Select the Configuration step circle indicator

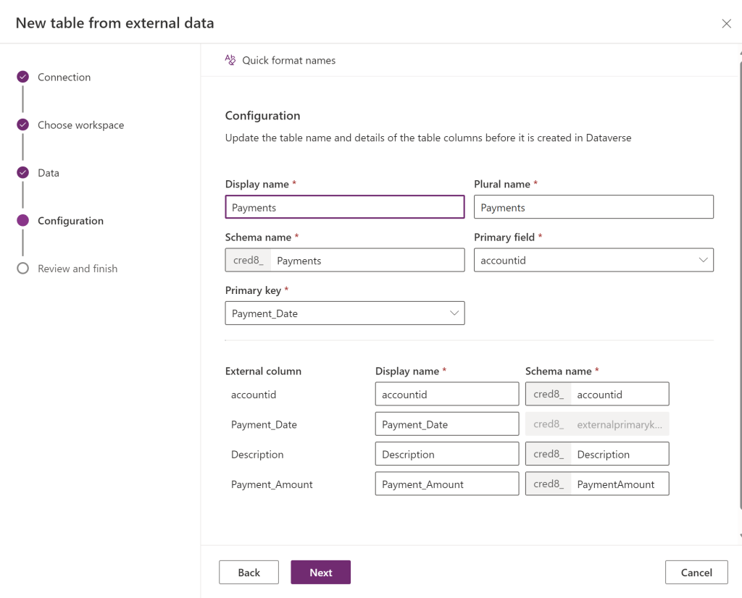23,221
